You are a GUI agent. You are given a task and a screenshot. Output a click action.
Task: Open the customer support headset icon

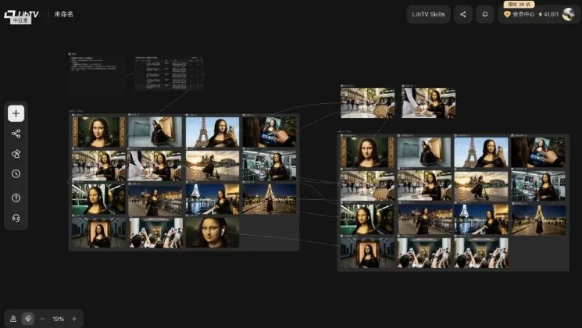pyautogui.click(x=16, y=218)
